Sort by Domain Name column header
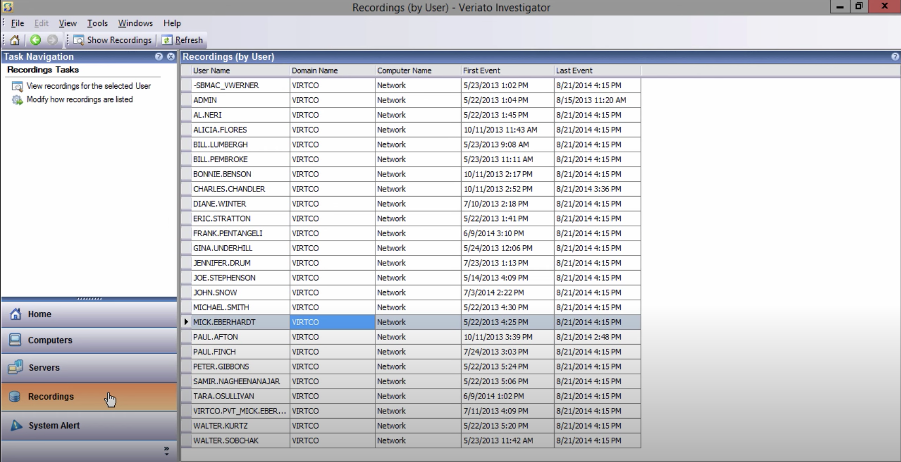 (332, 71)
